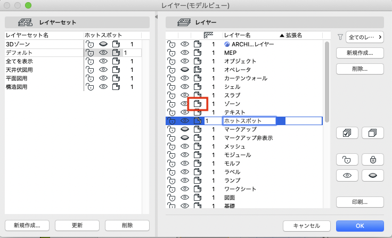This screenshot has width=392, height=238.
Task: Sort by レイヤー名 column header
Action: tap(237, 35)
